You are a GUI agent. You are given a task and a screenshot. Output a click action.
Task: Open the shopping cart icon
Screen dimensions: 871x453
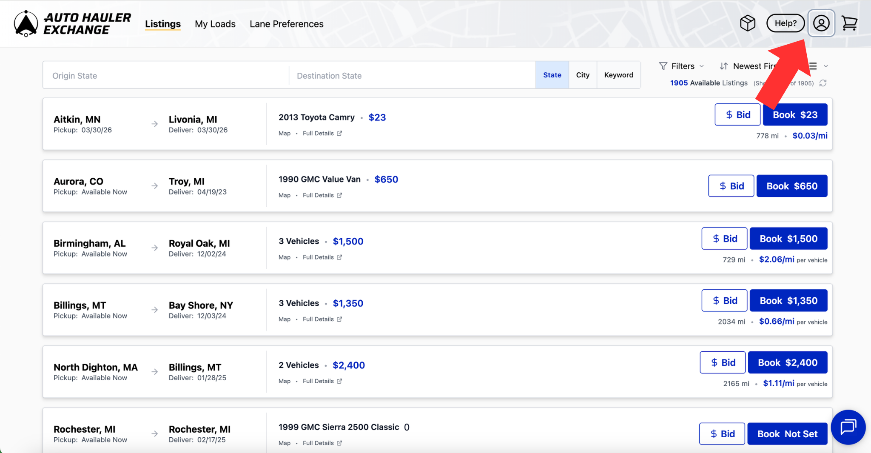pyautogui.click(x=849, y=23)
